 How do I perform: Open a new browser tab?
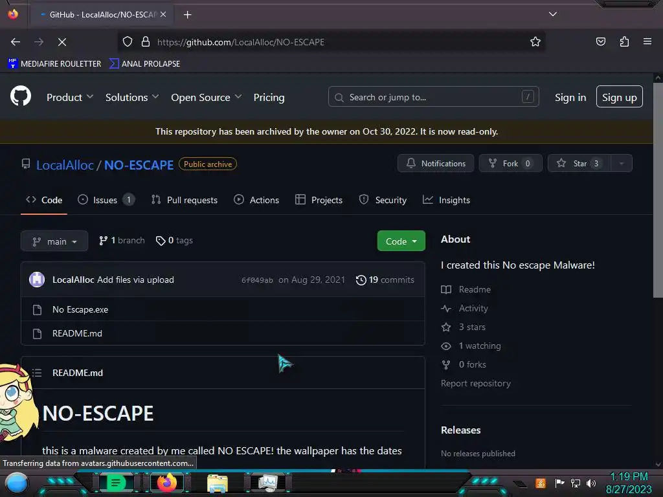(x=187, y=15)
